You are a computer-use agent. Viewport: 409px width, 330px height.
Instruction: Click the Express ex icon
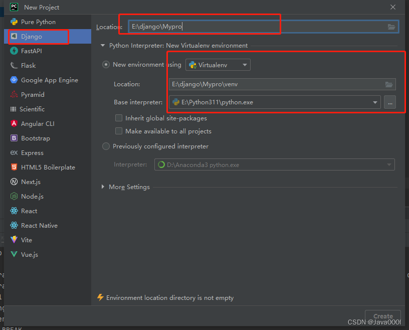pos(14,153)
